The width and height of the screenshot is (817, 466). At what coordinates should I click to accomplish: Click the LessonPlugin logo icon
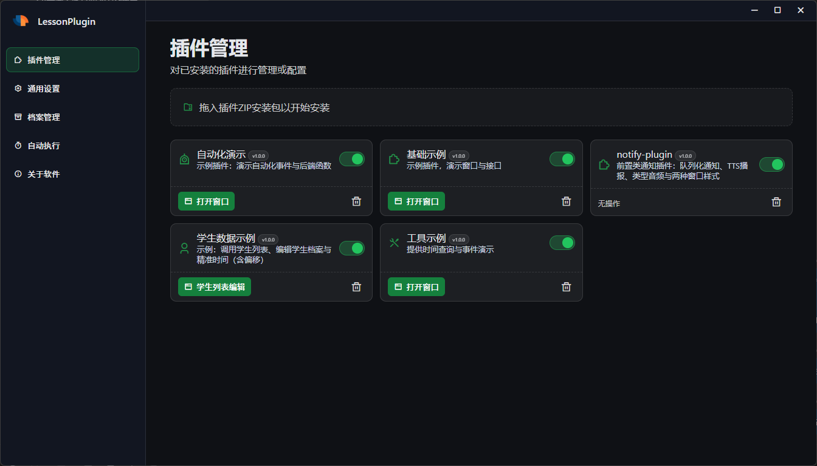[21, 21]
